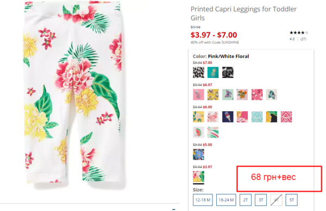The height and width of the screenshot is (211, 326).
Task: Select the pink flamingo print swatch
Action: click(x=213, y=117)
